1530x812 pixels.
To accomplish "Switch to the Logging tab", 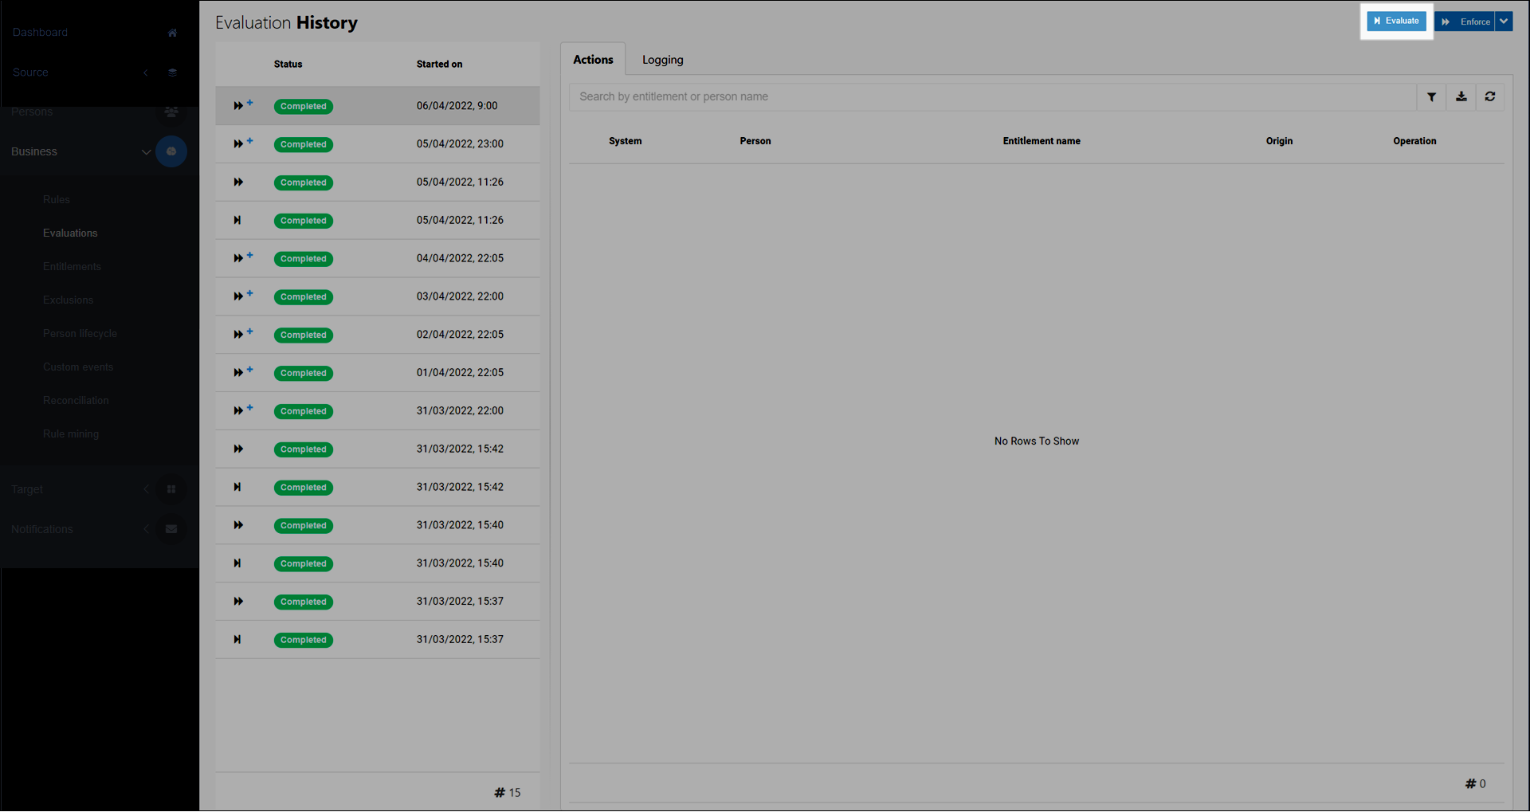I will (x=662, y=60).
